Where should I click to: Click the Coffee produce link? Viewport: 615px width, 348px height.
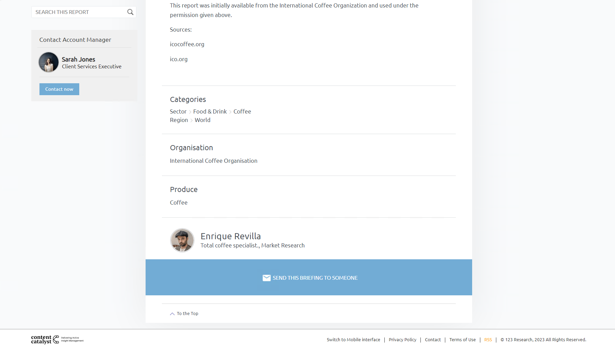click(179, 203)
